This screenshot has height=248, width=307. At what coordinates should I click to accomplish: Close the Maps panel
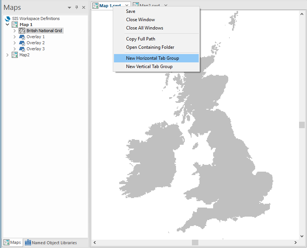84,8
